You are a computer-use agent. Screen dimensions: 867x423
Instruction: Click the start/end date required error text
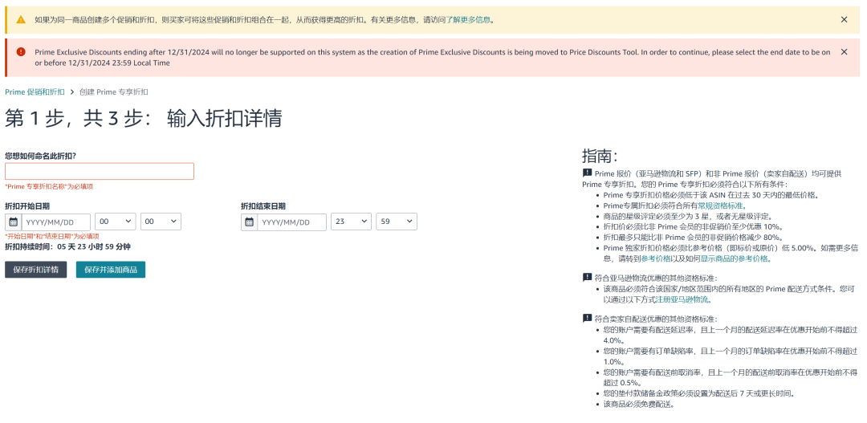(x=52, y=236)
